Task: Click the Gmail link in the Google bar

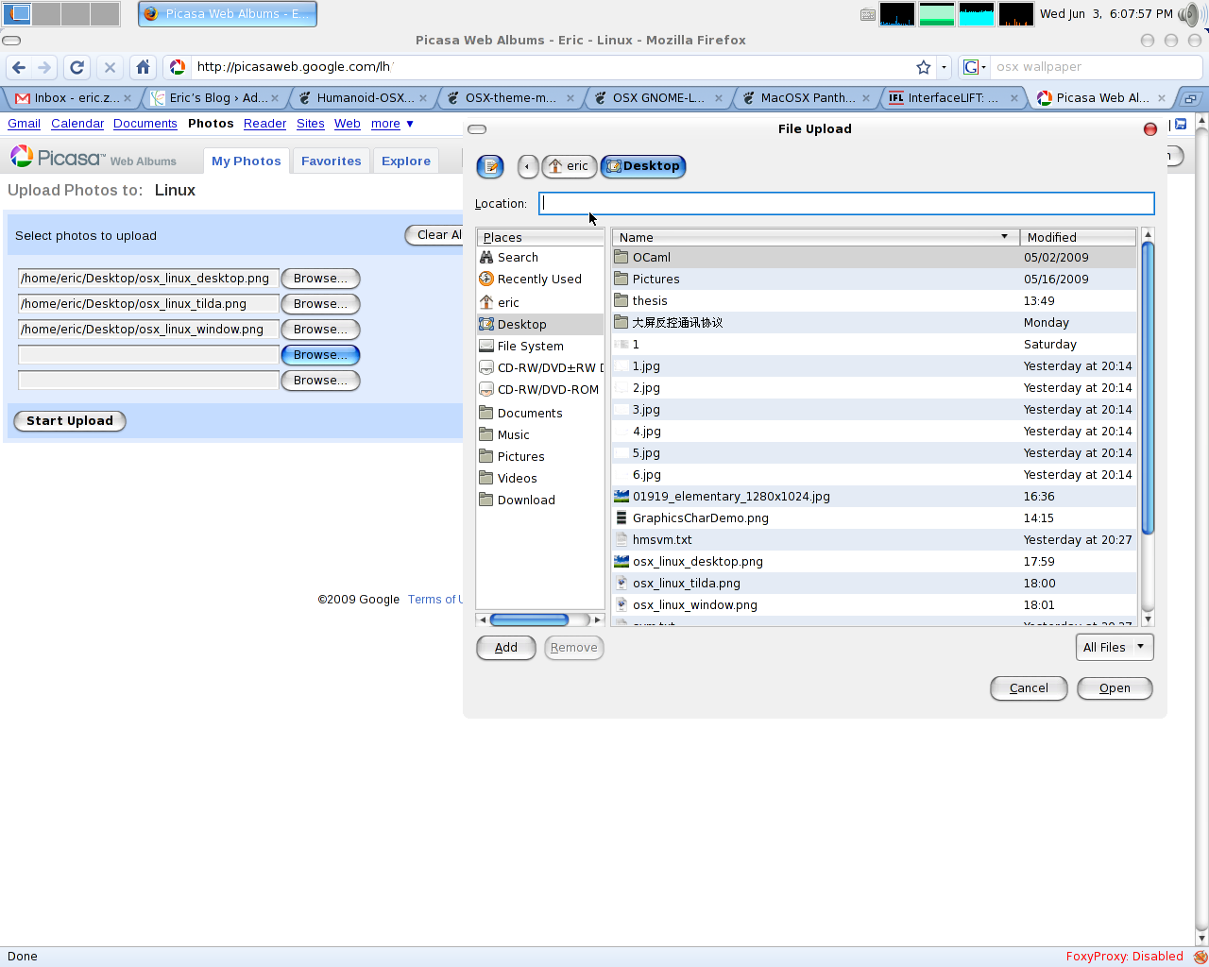Action: [24, 124]
